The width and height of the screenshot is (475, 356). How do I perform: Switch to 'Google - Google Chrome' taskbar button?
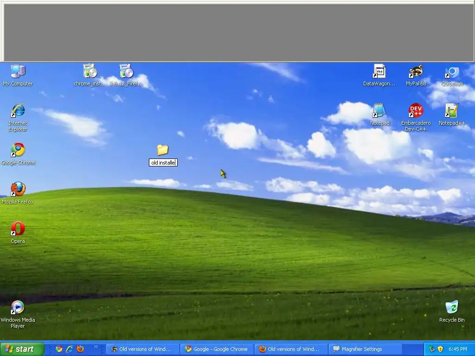pos(217,349)
